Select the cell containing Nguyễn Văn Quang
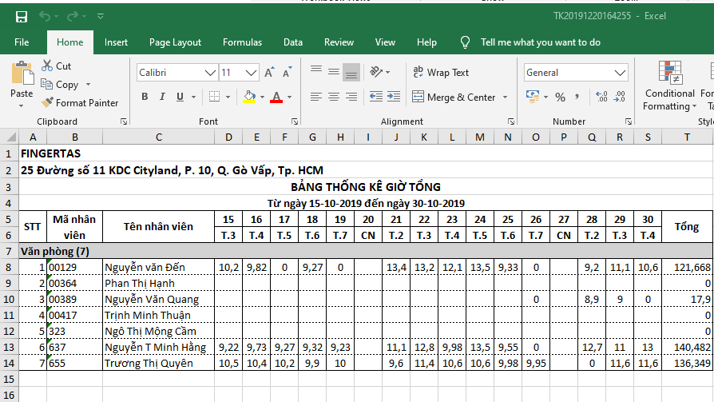 [x=158, y=300]
